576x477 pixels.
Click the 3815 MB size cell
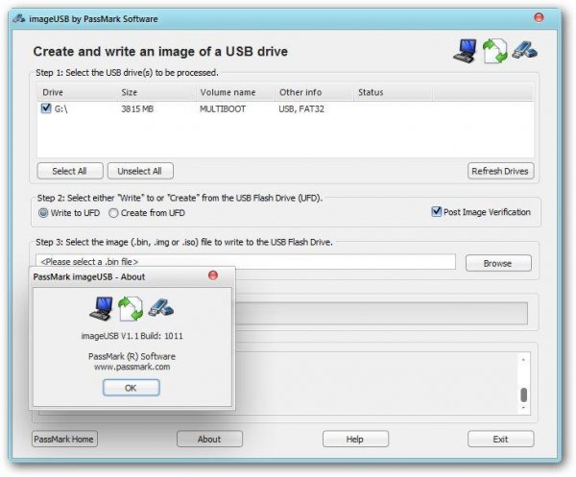tap(137, 109)
